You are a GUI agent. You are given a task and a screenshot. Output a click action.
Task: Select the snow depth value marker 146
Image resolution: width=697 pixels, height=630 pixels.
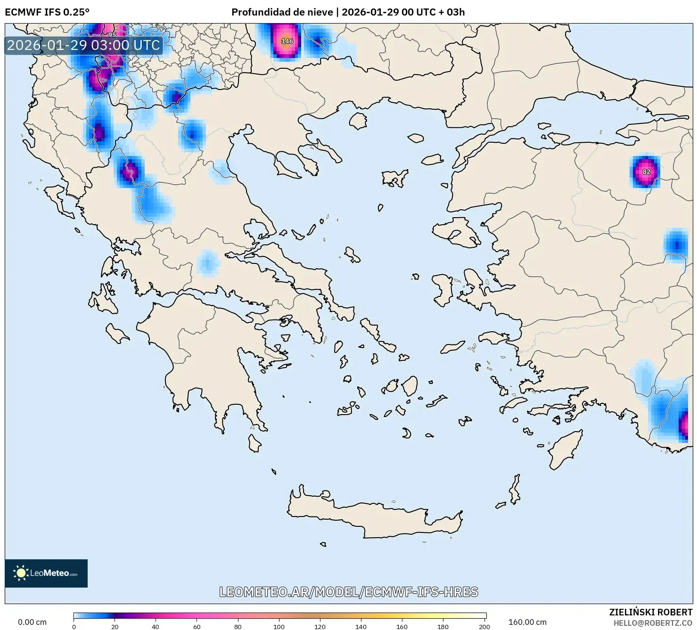[287, 41]
